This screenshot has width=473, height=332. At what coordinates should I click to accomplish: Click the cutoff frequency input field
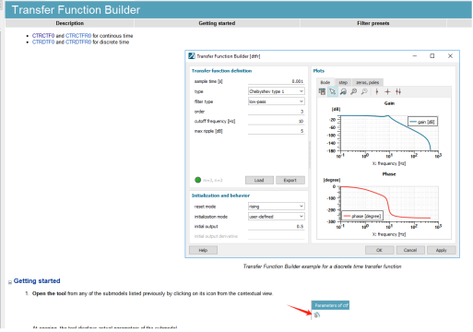[276, 121]
